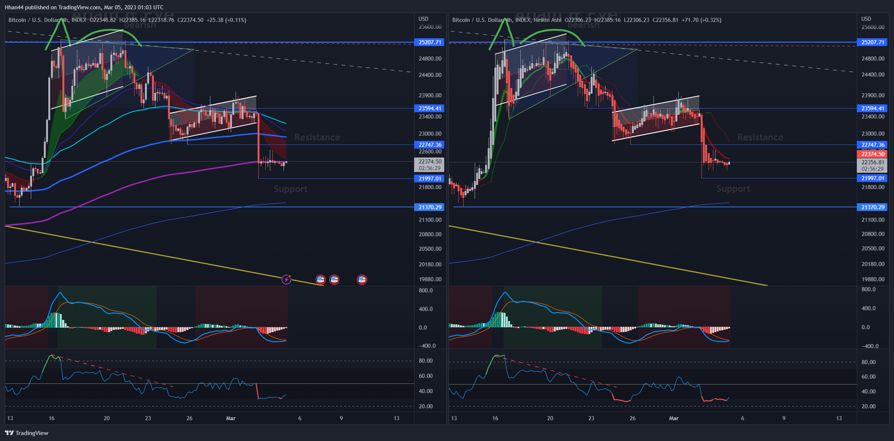Click the Support text on right chart
This screenshot has height=441, width=894.
733,189
